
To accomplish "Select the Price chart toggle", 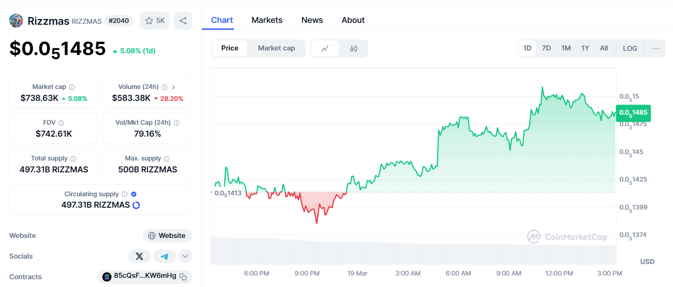I will click(230, 48).
